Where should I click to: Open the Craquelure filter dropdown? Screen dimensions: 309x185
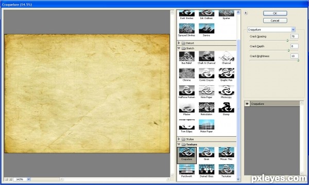click(x=293, y=29)
